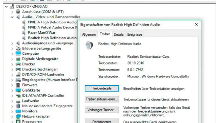Image resolution: width=220 pixels, height=123 pixels.
Task: Expand Mäuse und andere Zeigegeräte arrow
Action: [12, 106]
